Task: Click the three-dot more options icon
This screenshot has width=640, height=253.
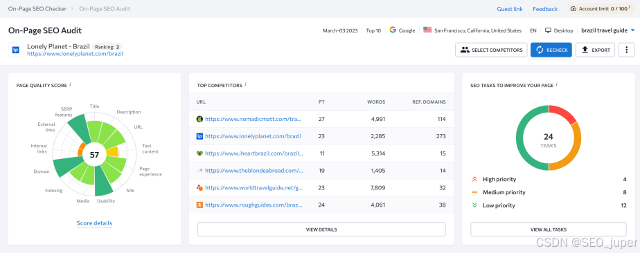Action: 626,50
